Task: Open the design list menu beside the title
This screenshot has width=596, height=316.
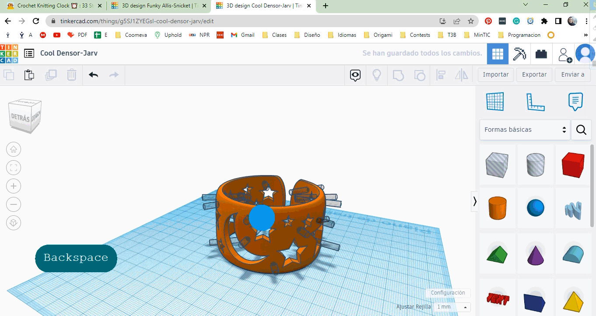Action: 28,53
